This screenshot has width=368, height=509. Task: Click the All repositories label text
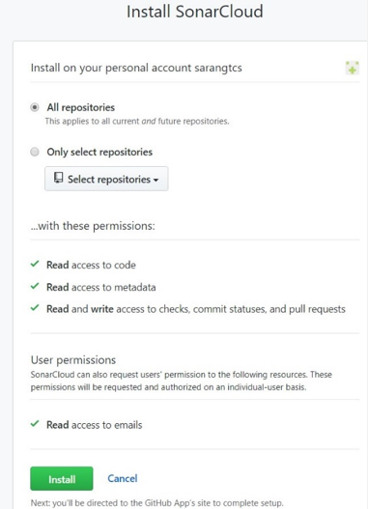pos(81,107)
